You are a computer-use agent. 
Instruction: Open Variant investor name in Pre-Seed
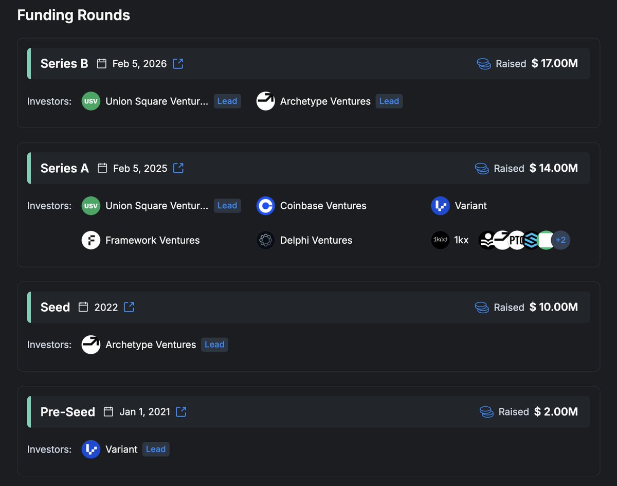(121, 449)
